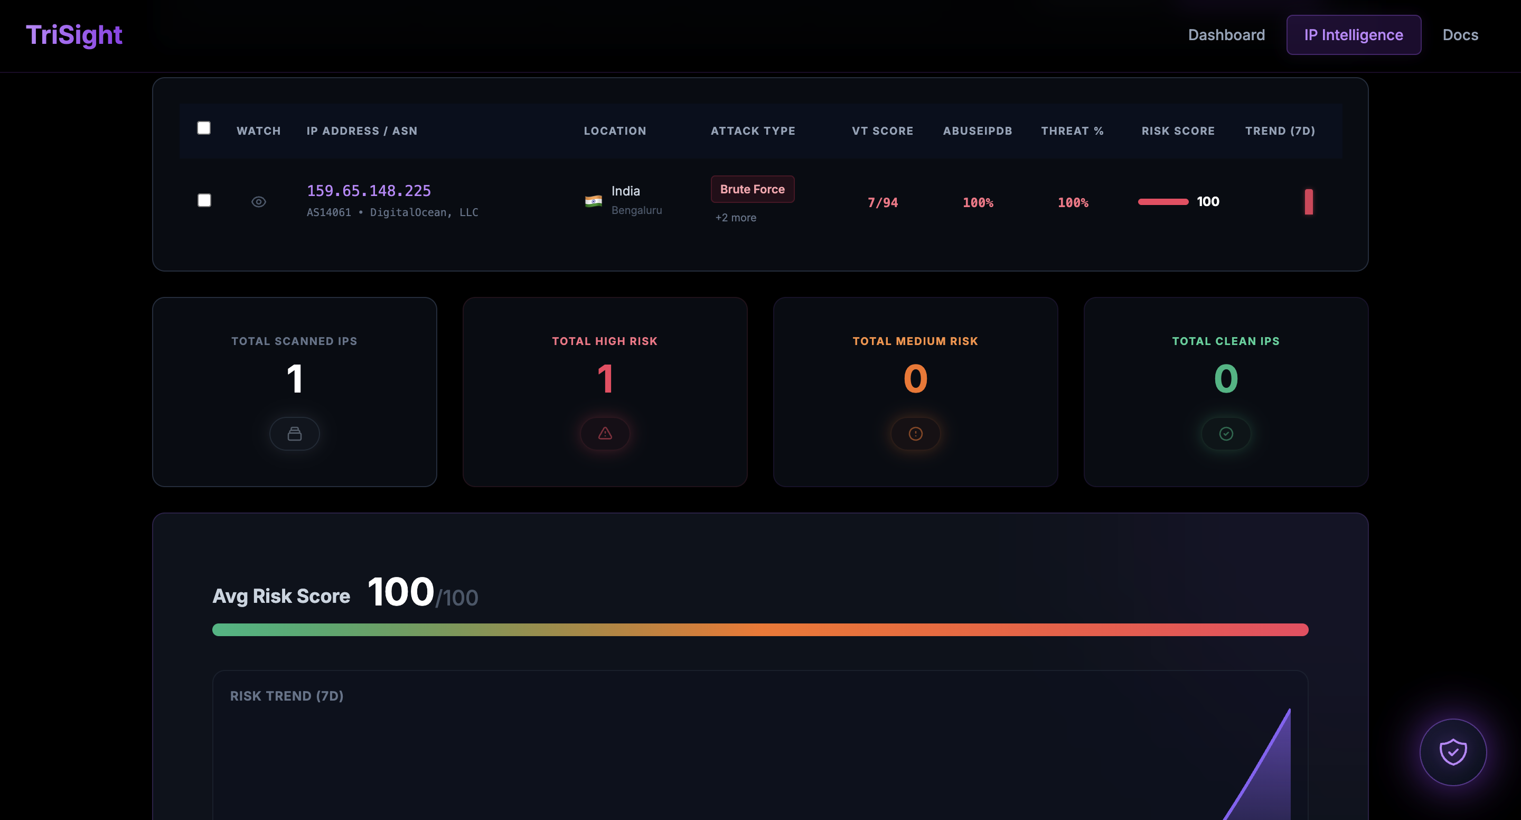Image resolution: width=1521 pixels, height=820 pixels.
Task: Open the Dashboard nav item
Action: [x=1226, y=35]
